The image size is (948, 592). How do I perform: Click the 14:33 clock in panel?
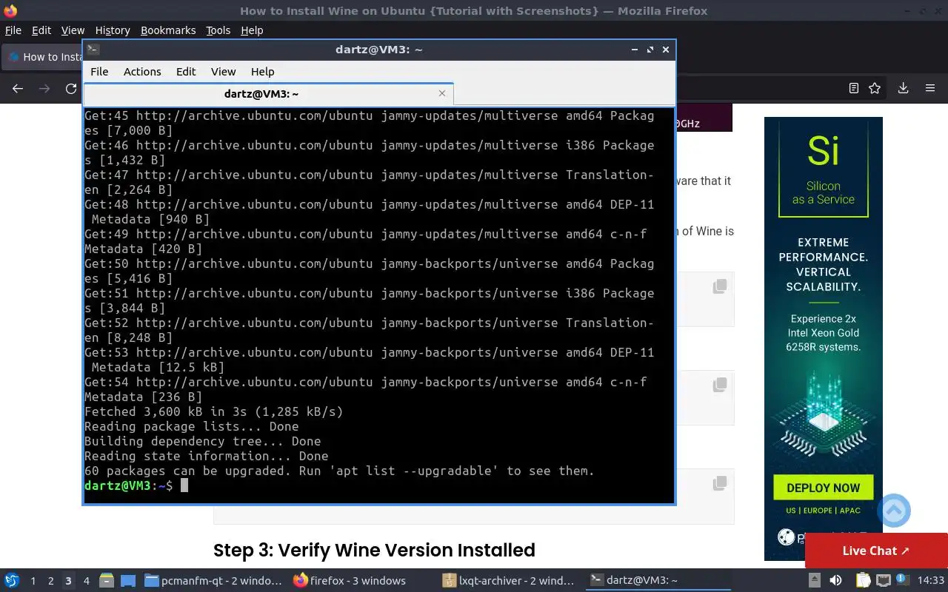pos(931,581)
